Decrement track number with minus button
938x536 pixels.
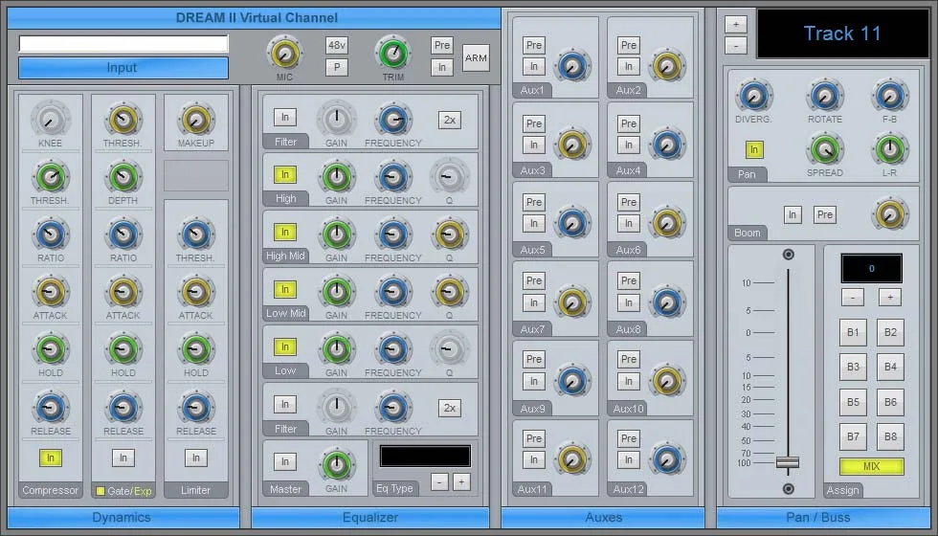tap(736, 46)
